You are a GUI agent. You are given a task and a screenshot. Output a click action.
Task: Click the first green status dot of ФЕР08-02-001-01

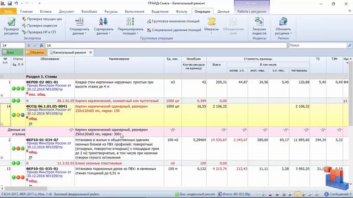tap(14, 89)
